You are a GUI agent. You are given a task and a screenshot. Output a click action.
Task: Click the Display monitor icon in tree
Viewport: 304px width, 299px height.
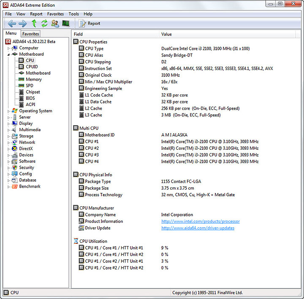14,124
